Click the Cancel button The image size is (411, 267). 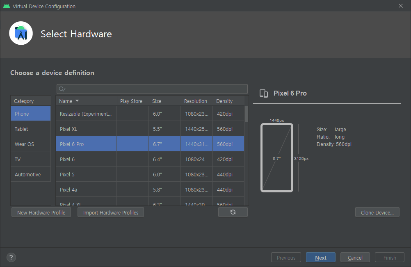coord(355,258)
